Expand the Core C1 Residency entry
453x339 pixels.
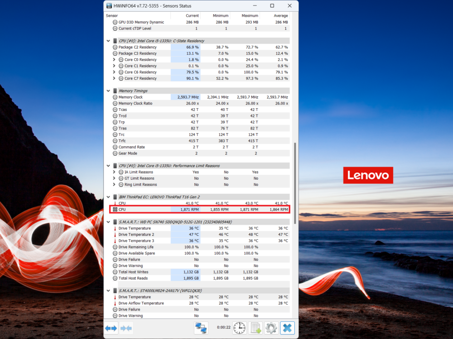[114, 66]
